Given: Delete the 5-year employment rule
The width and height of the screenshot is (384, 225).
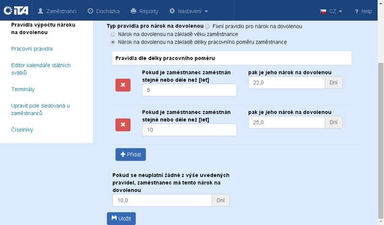Looking at the screenshot, I should (123, 85).
